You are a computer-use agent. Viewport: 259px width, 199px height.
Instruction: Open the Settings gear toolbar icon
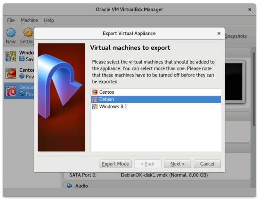[x=28, y=32]
